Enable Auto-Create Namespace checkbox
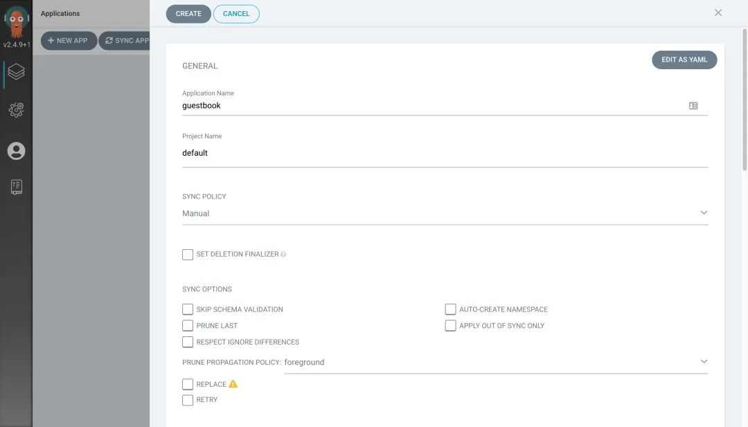The width and height of the screenshot is (748, 427). pyautogui.click(x=451, y=309)
